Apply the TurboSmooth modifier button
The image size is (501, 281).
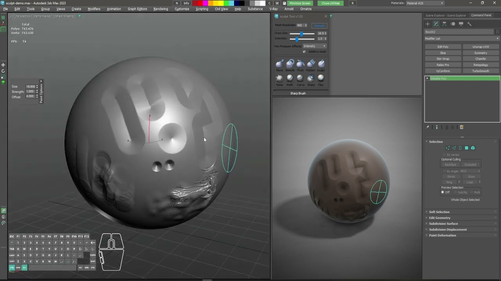481,71
